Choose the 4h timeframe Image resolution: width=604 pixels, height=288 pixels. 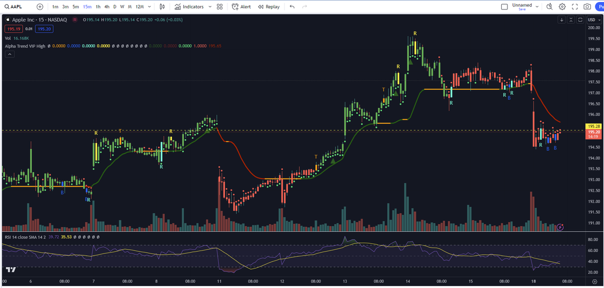(107, 7)
